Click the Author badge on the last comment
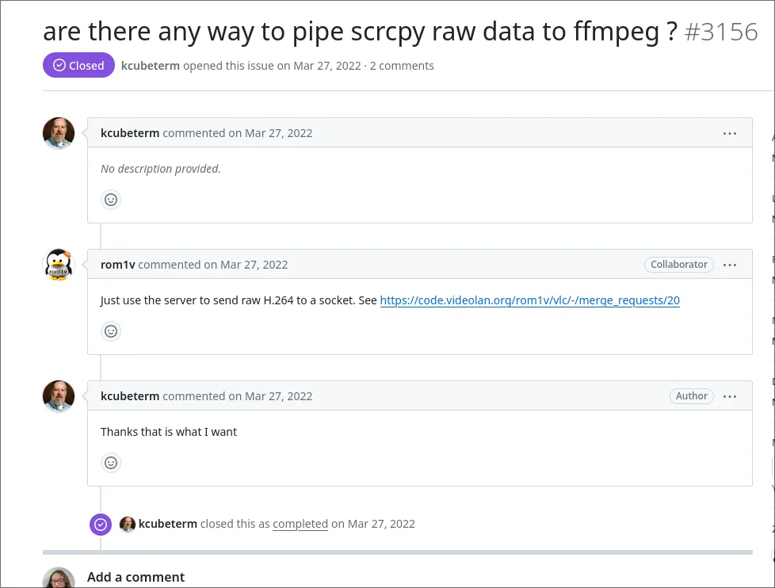Screen dimensions: 775x588 [x=691, y=396]
